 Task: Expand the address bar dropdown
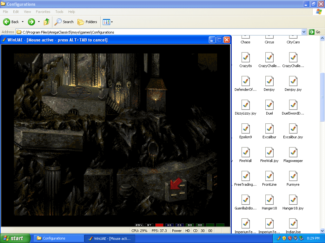pyautogui.click(x=304, y=32)
